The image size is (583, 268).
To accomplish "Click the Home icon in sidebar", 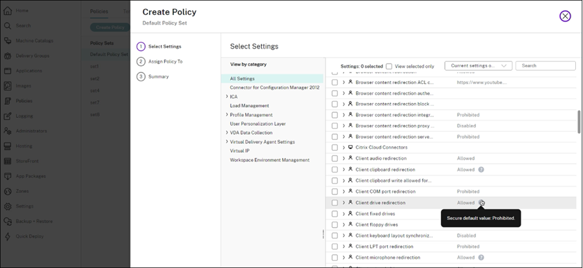I will click(8, 11).
